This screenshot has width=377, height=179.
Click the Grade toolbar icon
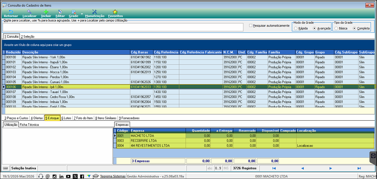[74, 12]
